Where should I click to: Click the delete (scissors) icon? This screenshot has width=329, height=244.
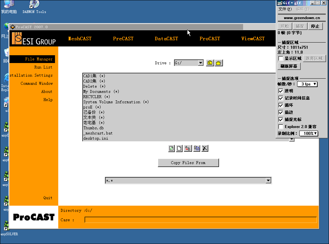[x=205, y=148]
